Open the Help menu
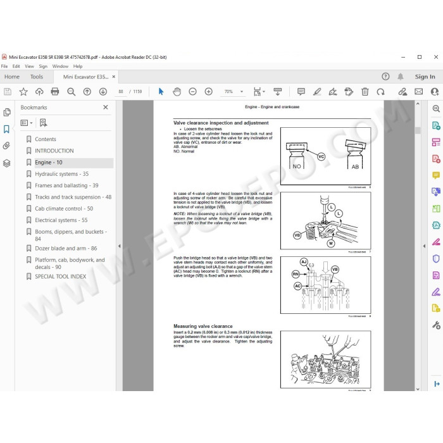The width and height of the screenshot is (443, 443). tap(78, 66)
